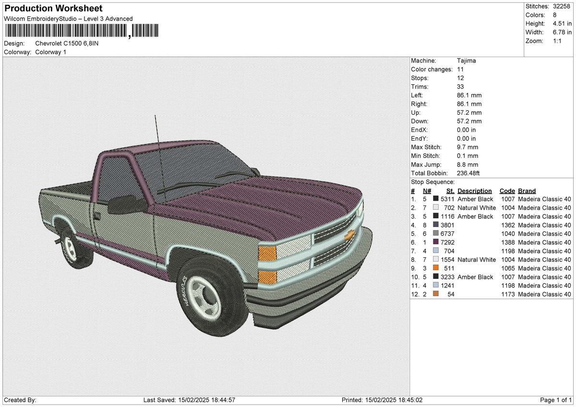
Task: Click the Max Jump value '8.8 mm'
Action: coord(468,165)
